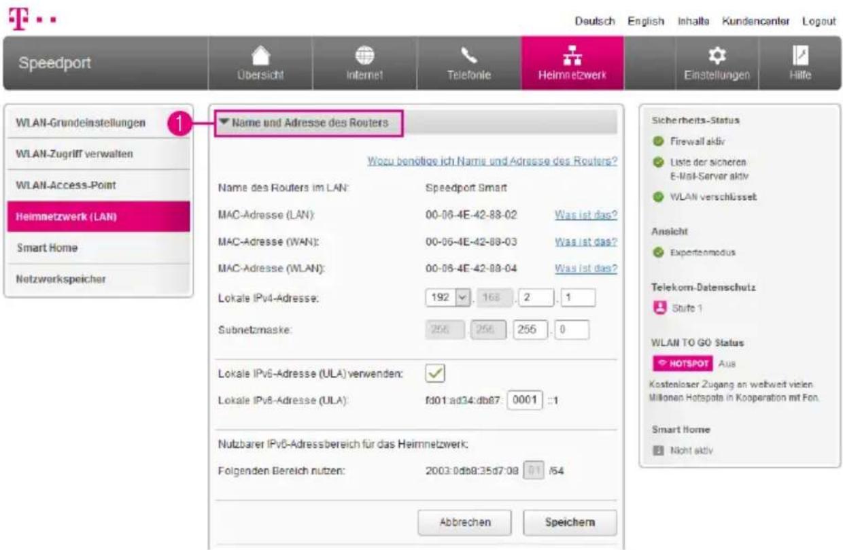Click the MAC address 00-06-4E-42-88-03
This screenshot has height=550, width=843.
pyautogui.click(x=471, y=242)
